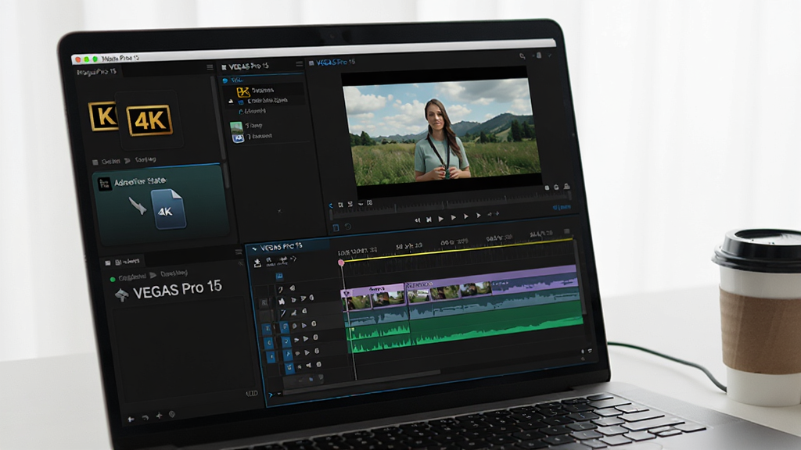Jump to start with the skip-back button

429,220
